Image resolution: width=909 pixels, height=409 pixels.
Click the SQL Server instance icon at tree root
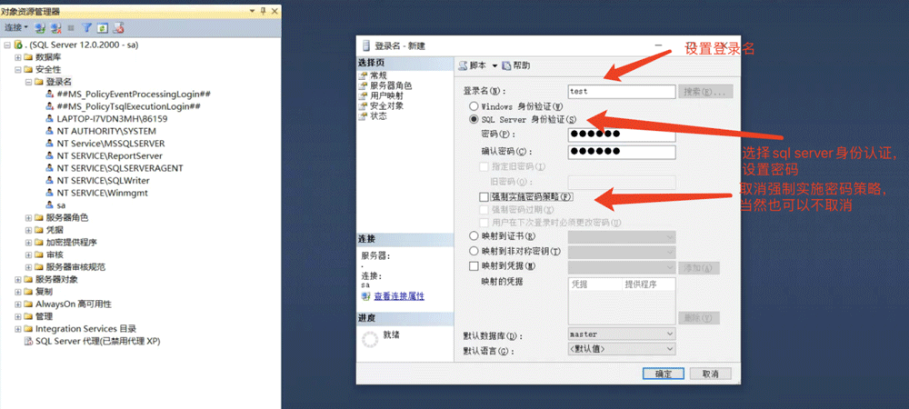pos(18,45)
